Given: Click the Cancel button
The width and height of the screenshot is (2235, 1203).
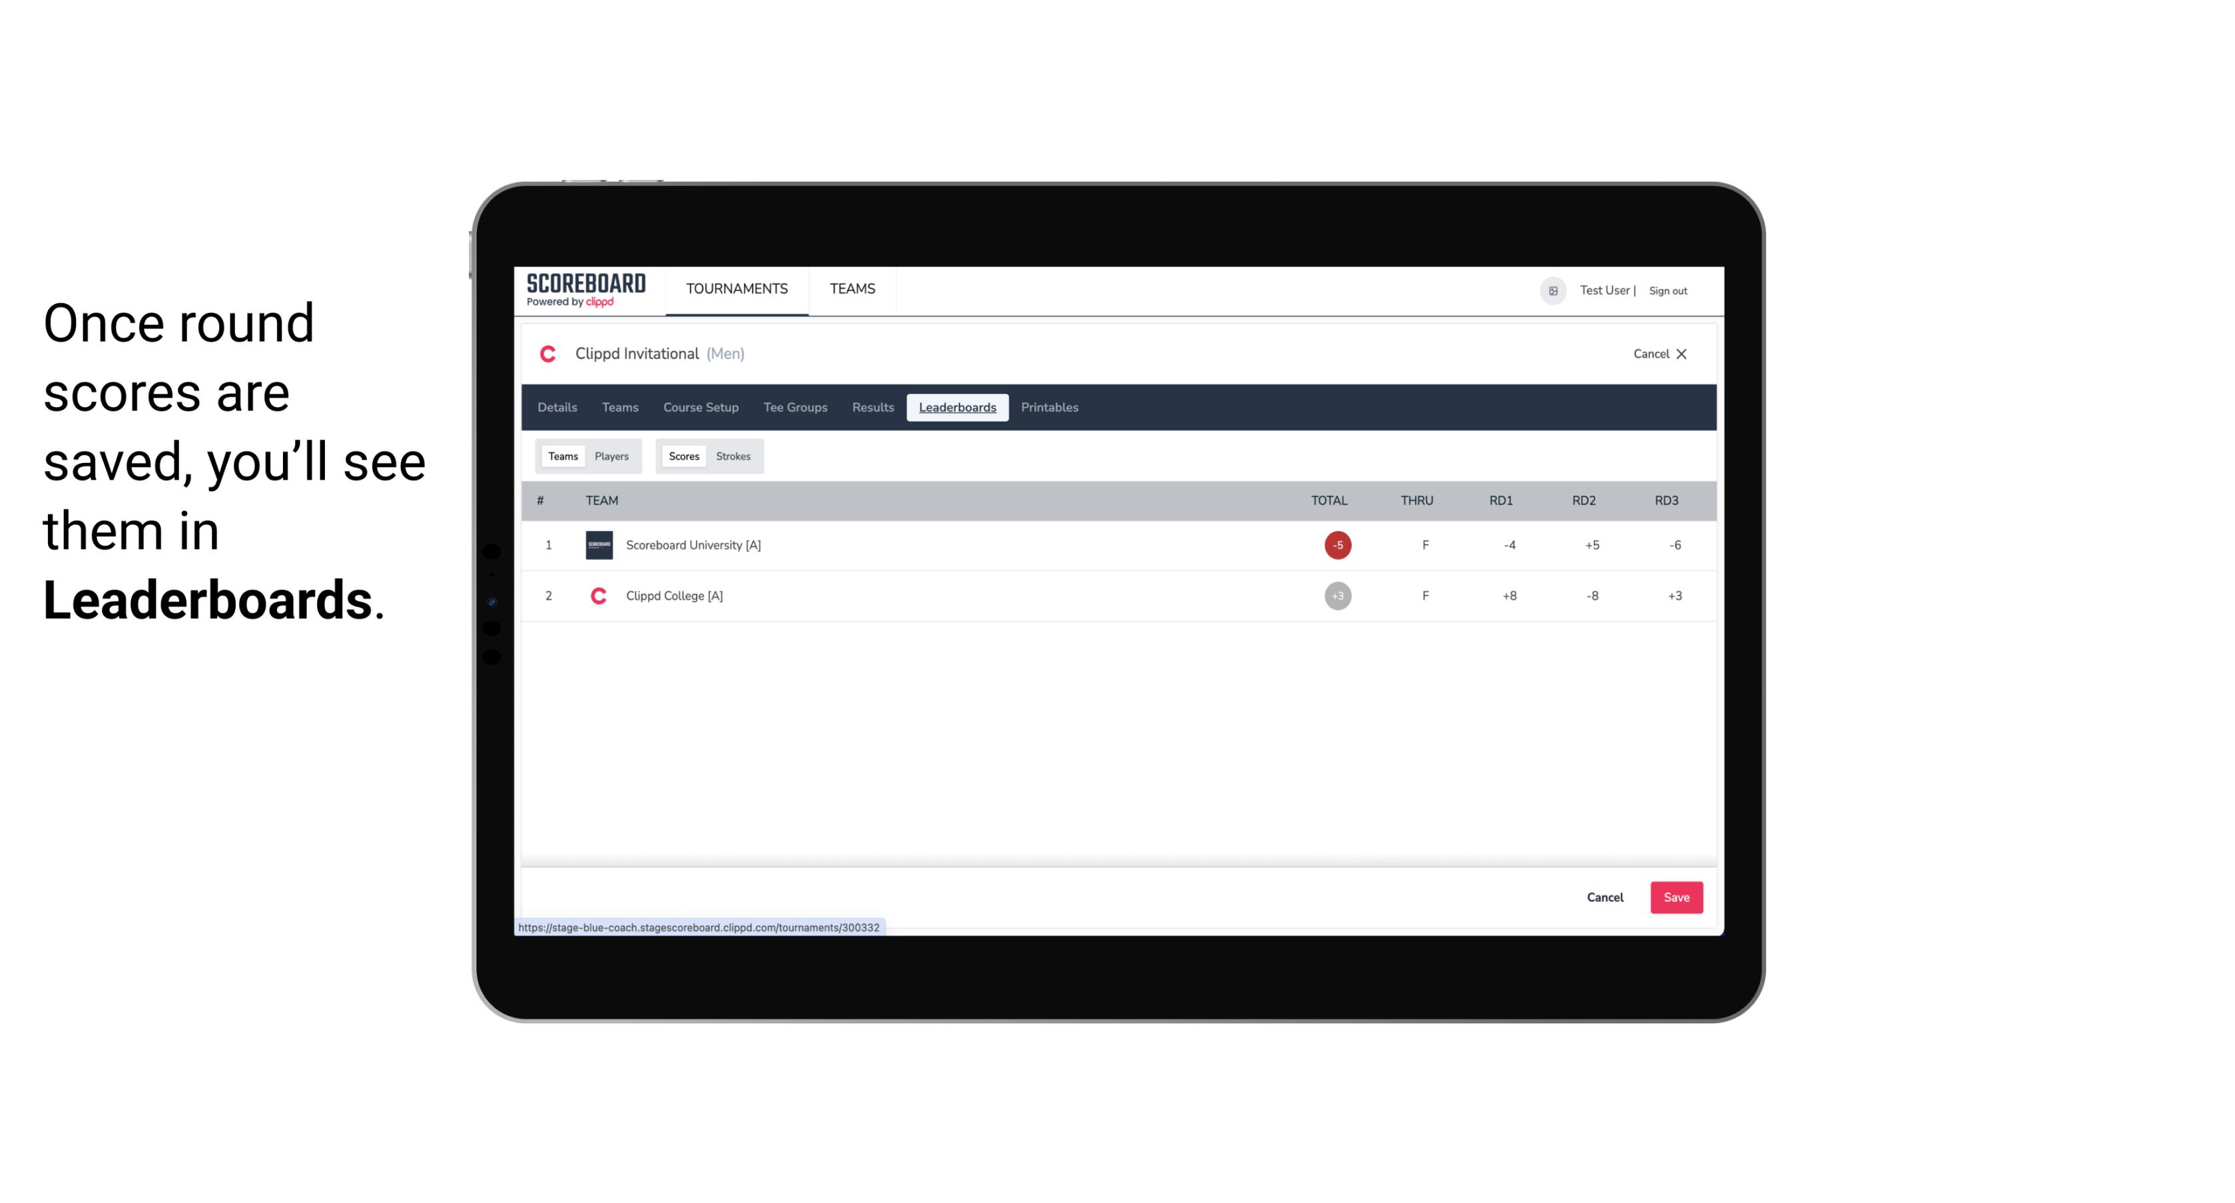Looking at the screenshot, I should coord(1606,897).
